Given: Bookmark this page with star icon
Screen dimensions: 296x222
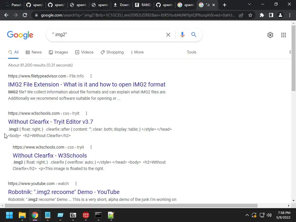Looking at the screenshot, I should point(250,15).
